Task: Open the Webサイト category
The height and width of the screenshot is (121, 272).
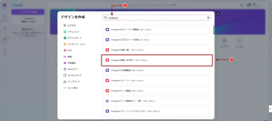Action: pos(71,69)
